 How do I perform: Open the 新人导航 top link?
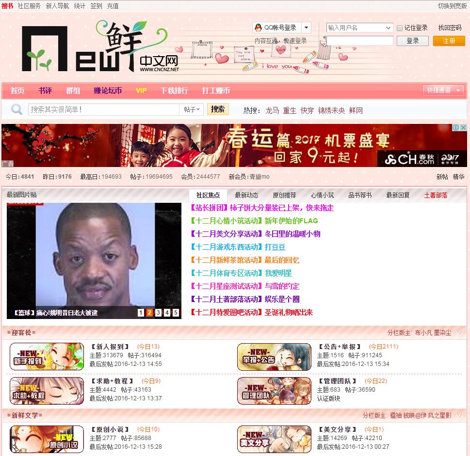point(57,6)
